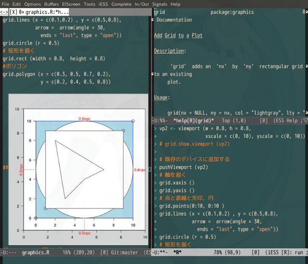
Task: Click the *help[R](grid)* buffer name in mode line
Action: (193, 120)
